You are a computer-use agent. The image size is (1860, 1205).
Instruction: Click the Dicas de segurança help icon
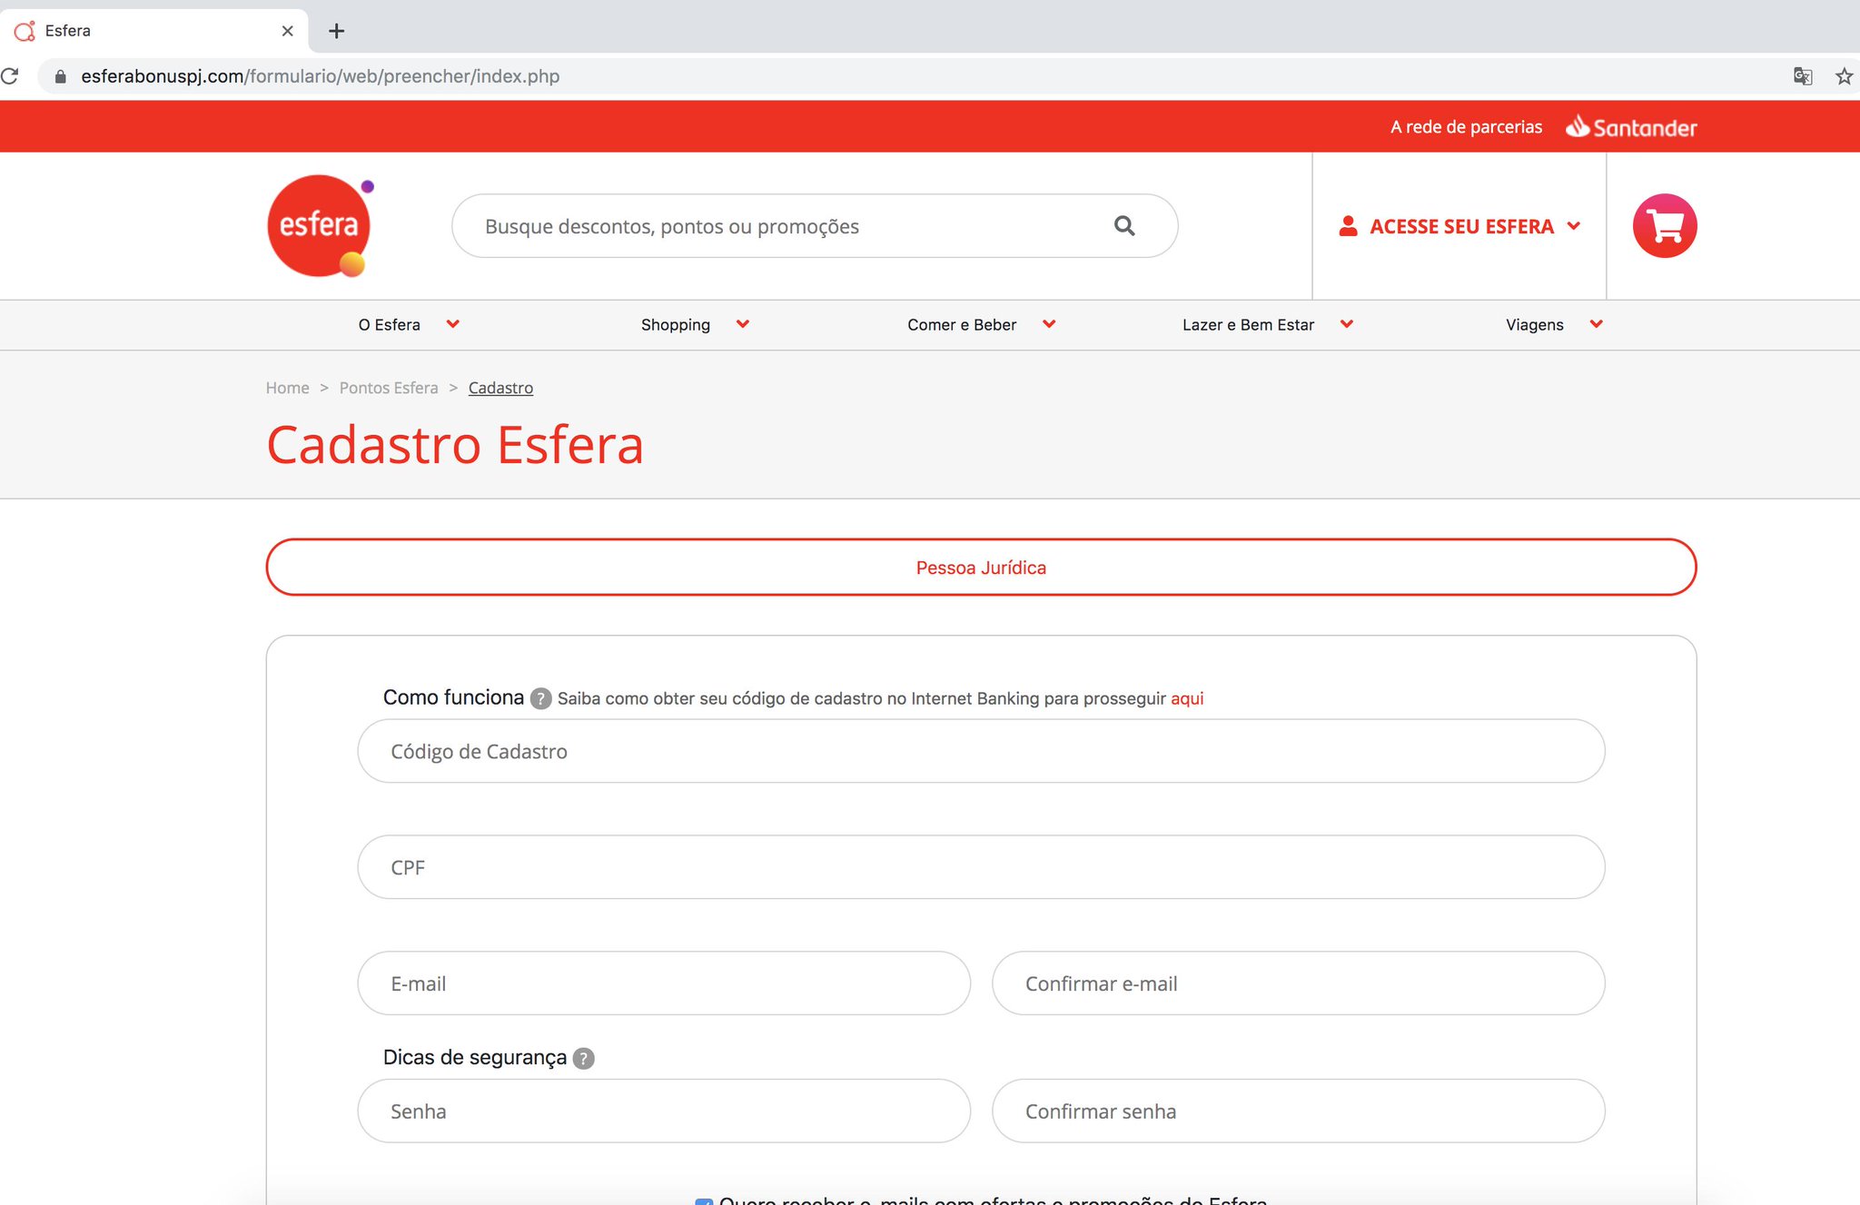pos(584,1058)
